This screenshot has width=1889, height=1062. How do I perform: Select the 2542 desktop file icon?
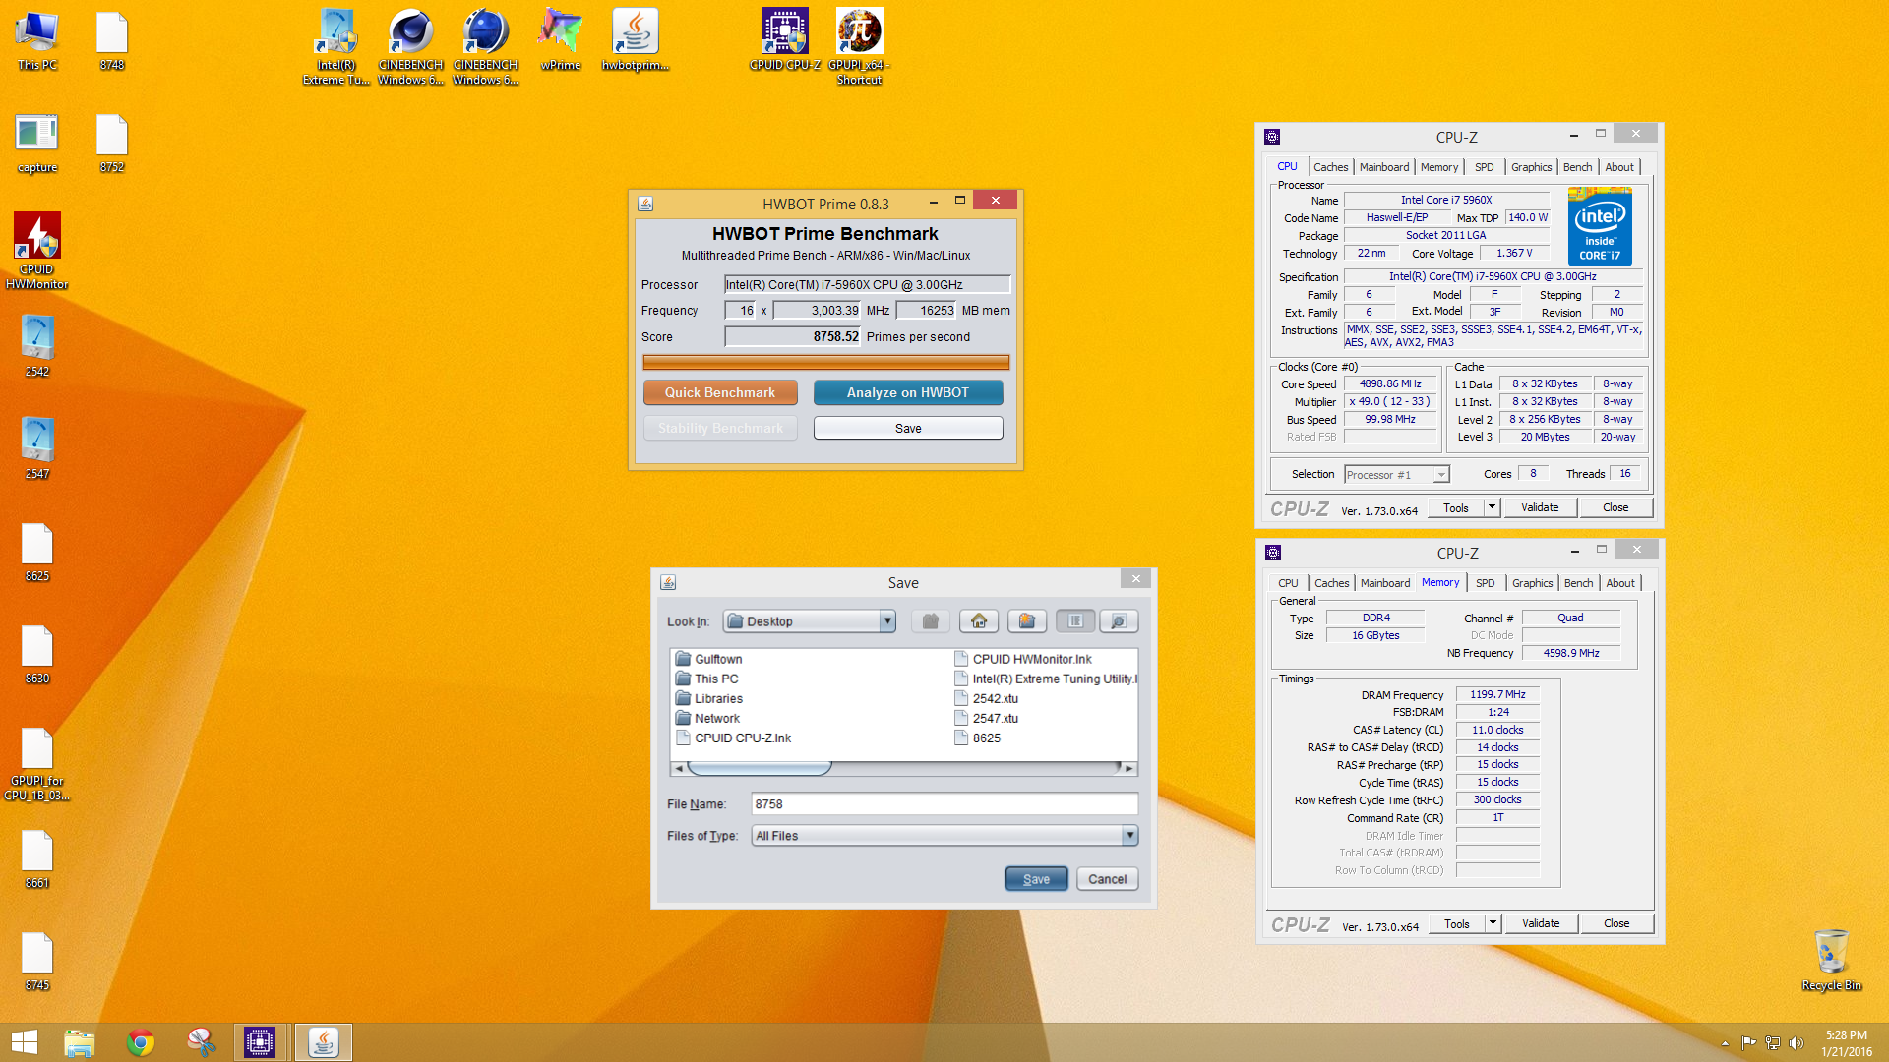click(x=37, y=346)
